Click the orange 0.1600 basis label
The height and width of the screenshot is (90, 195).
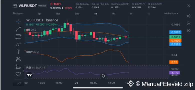[x=175, y=41]
